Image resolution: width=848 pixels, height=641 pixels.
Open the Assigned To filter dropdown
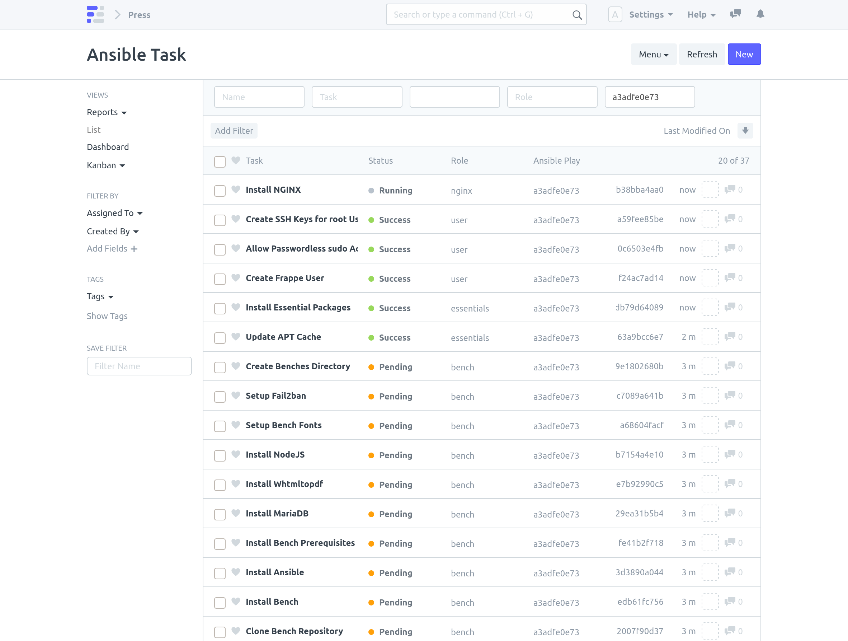point(115,213)
